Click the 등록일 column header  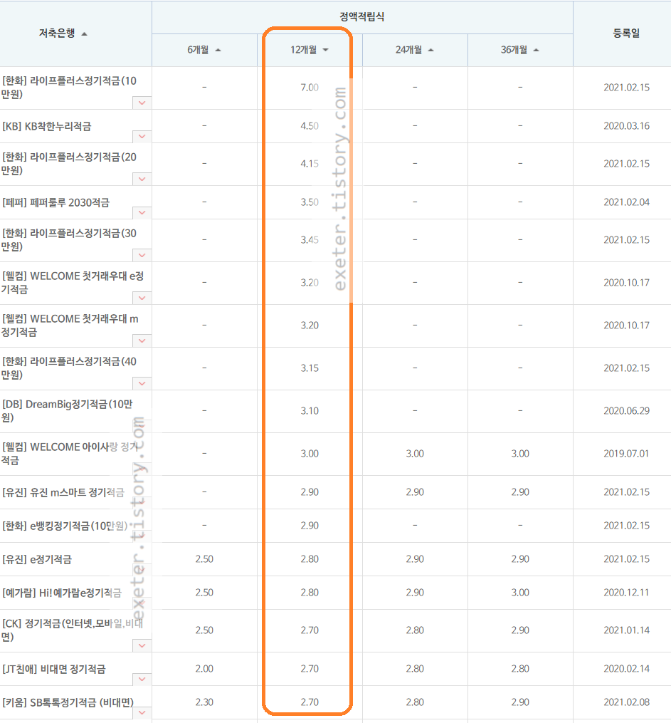pos(626,33)
